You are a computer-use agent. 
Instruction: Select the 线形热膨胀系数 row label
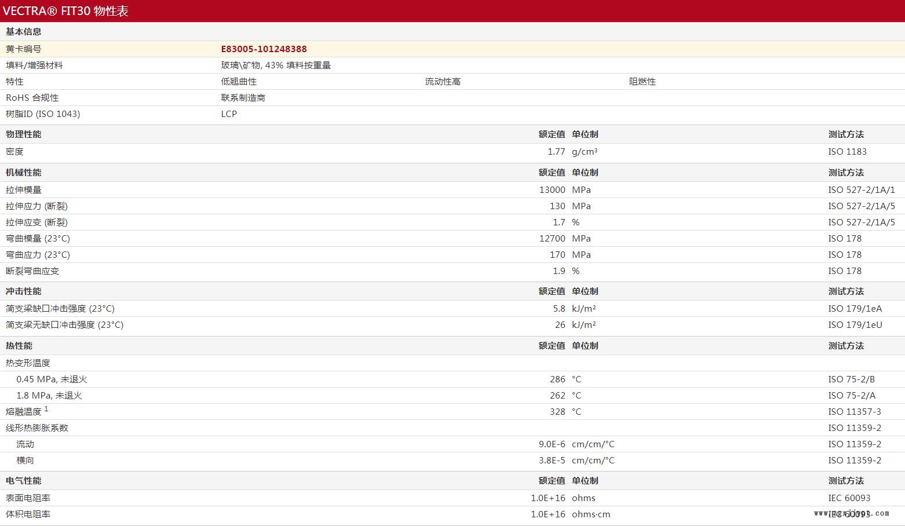(37, 428)
